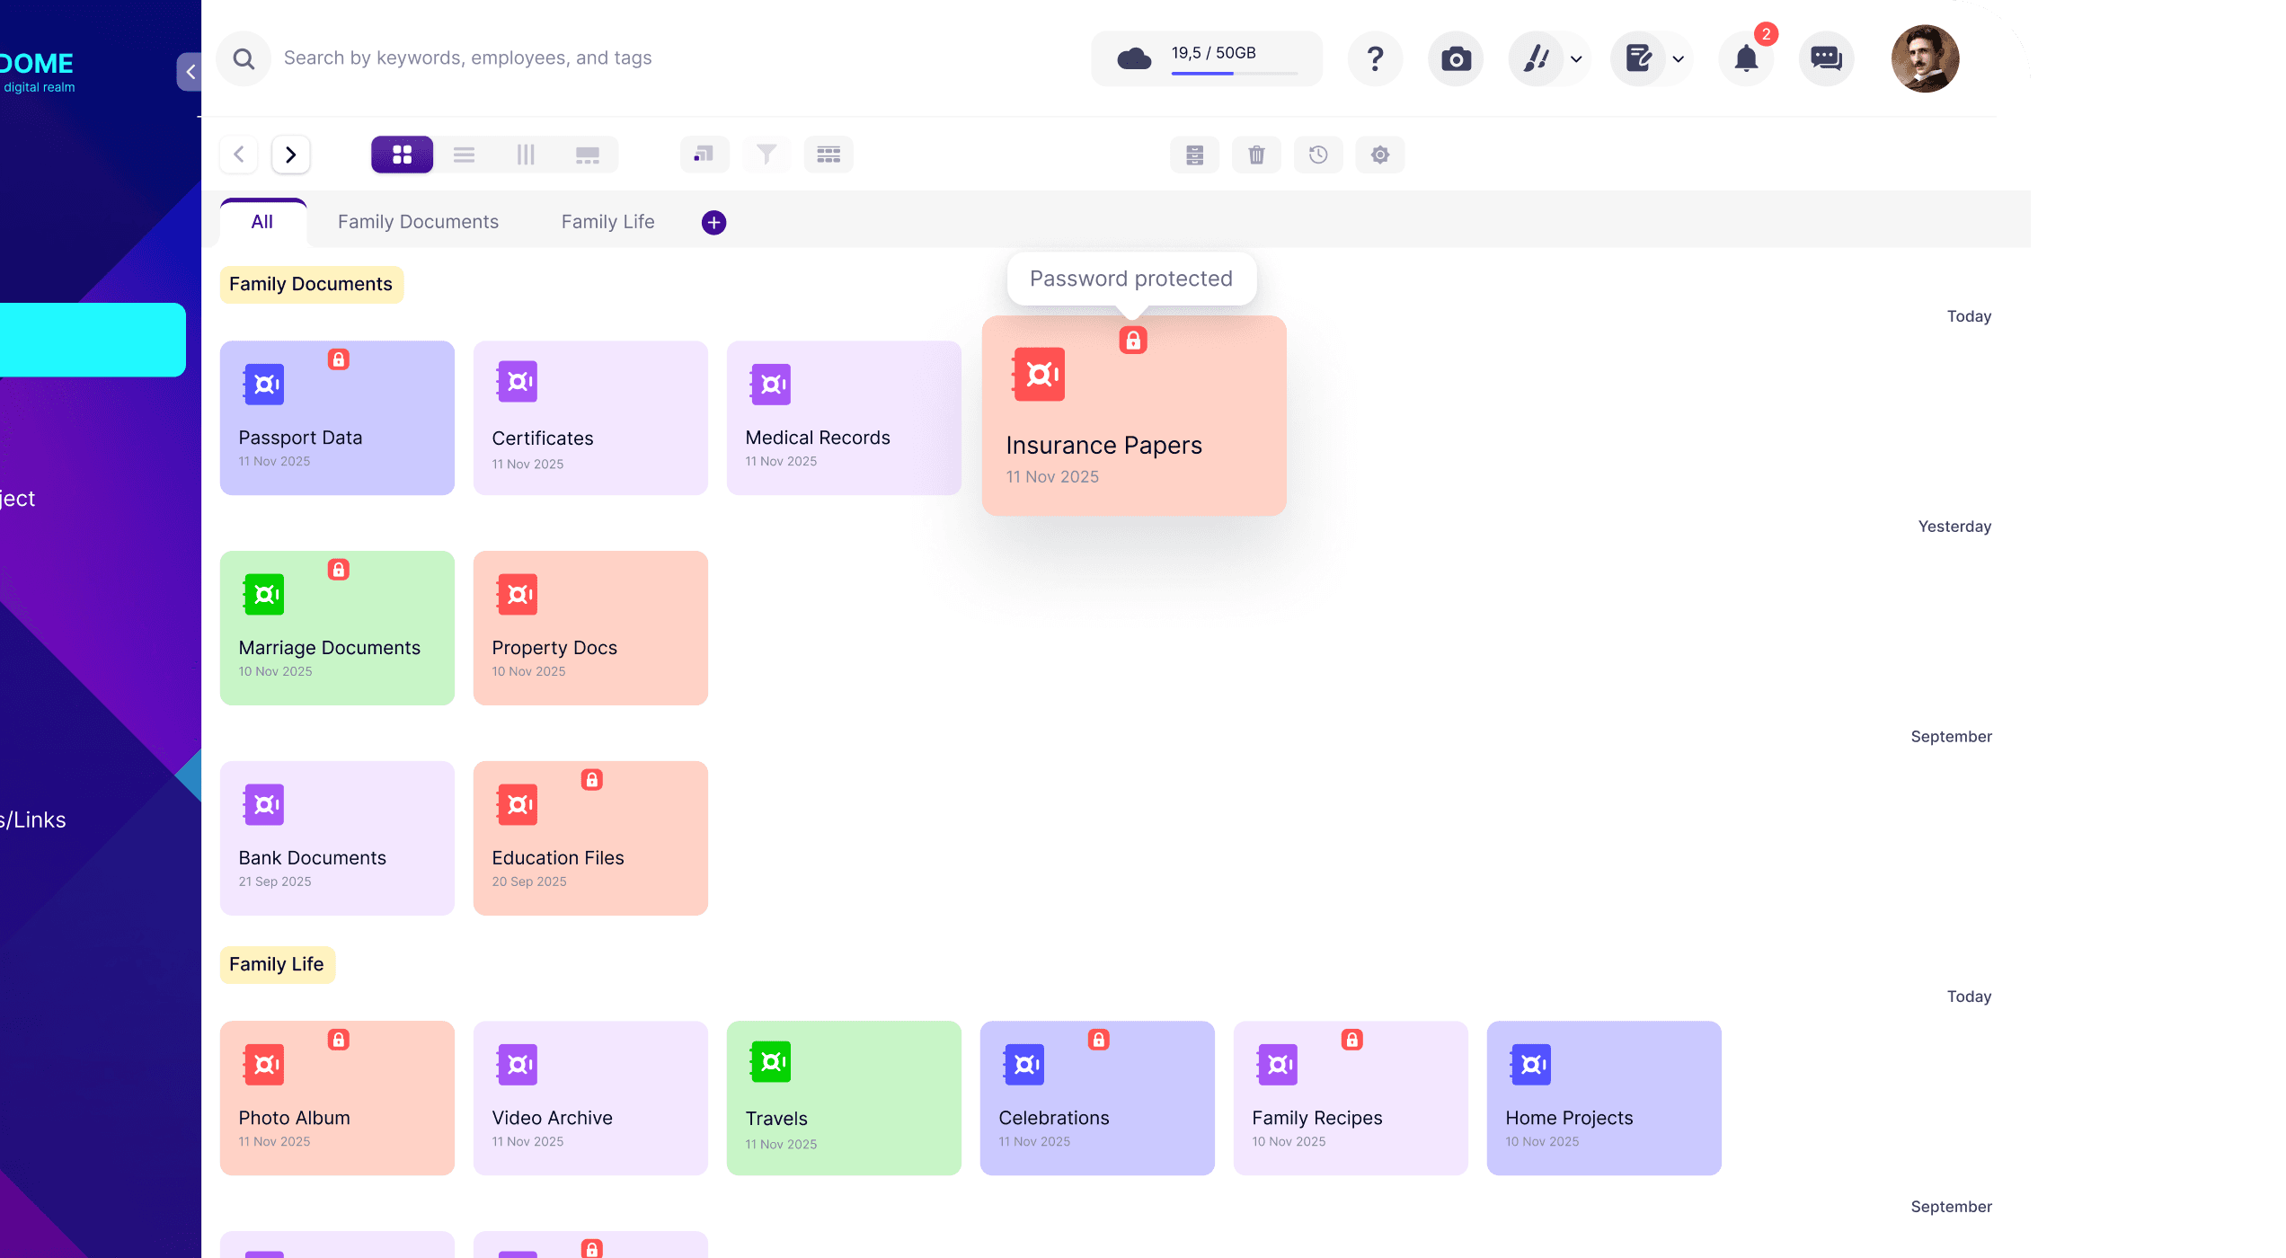Switch to grid view mode
2286x1258 pixels.
(402, 155)
